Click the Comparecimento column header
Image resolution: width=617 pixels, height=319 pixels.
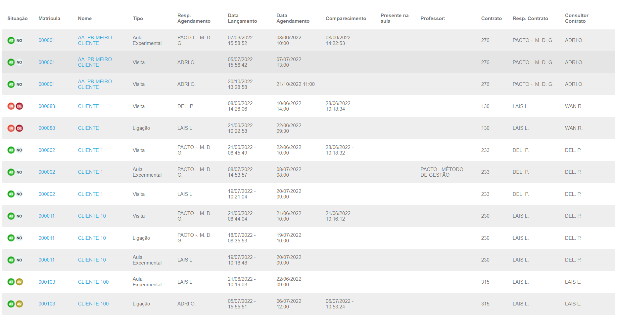(x=346, y=18)
